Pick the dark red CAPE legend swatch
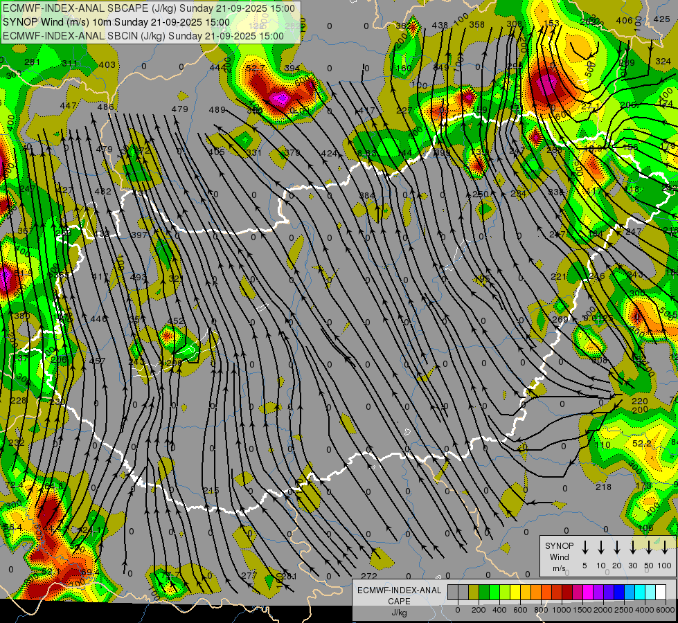Image resolution: width=678 pixels, height=623 pixels. pos(567,593)
